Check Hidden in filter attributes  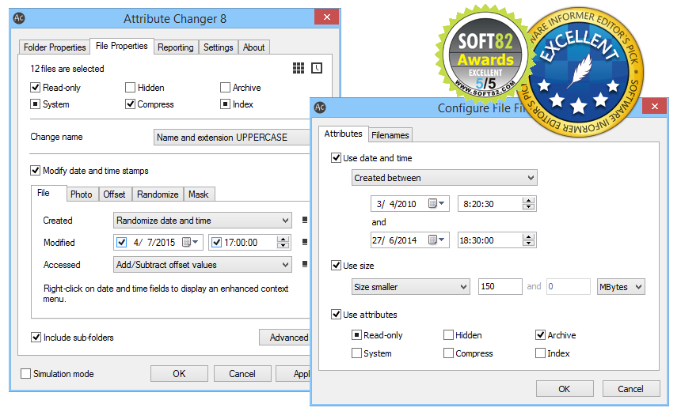pyautogui.click(x=449, y=335)
